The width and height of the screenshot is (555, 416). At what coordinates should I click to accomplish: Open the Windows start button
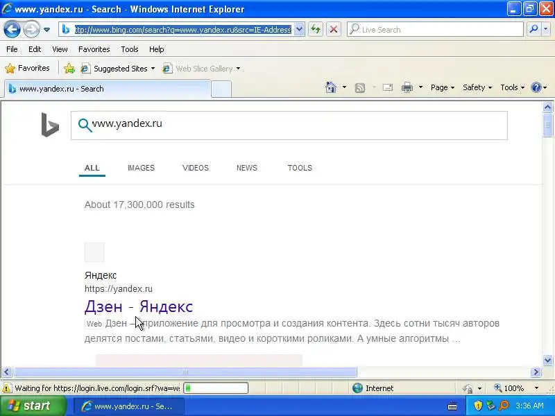[33, 406]
